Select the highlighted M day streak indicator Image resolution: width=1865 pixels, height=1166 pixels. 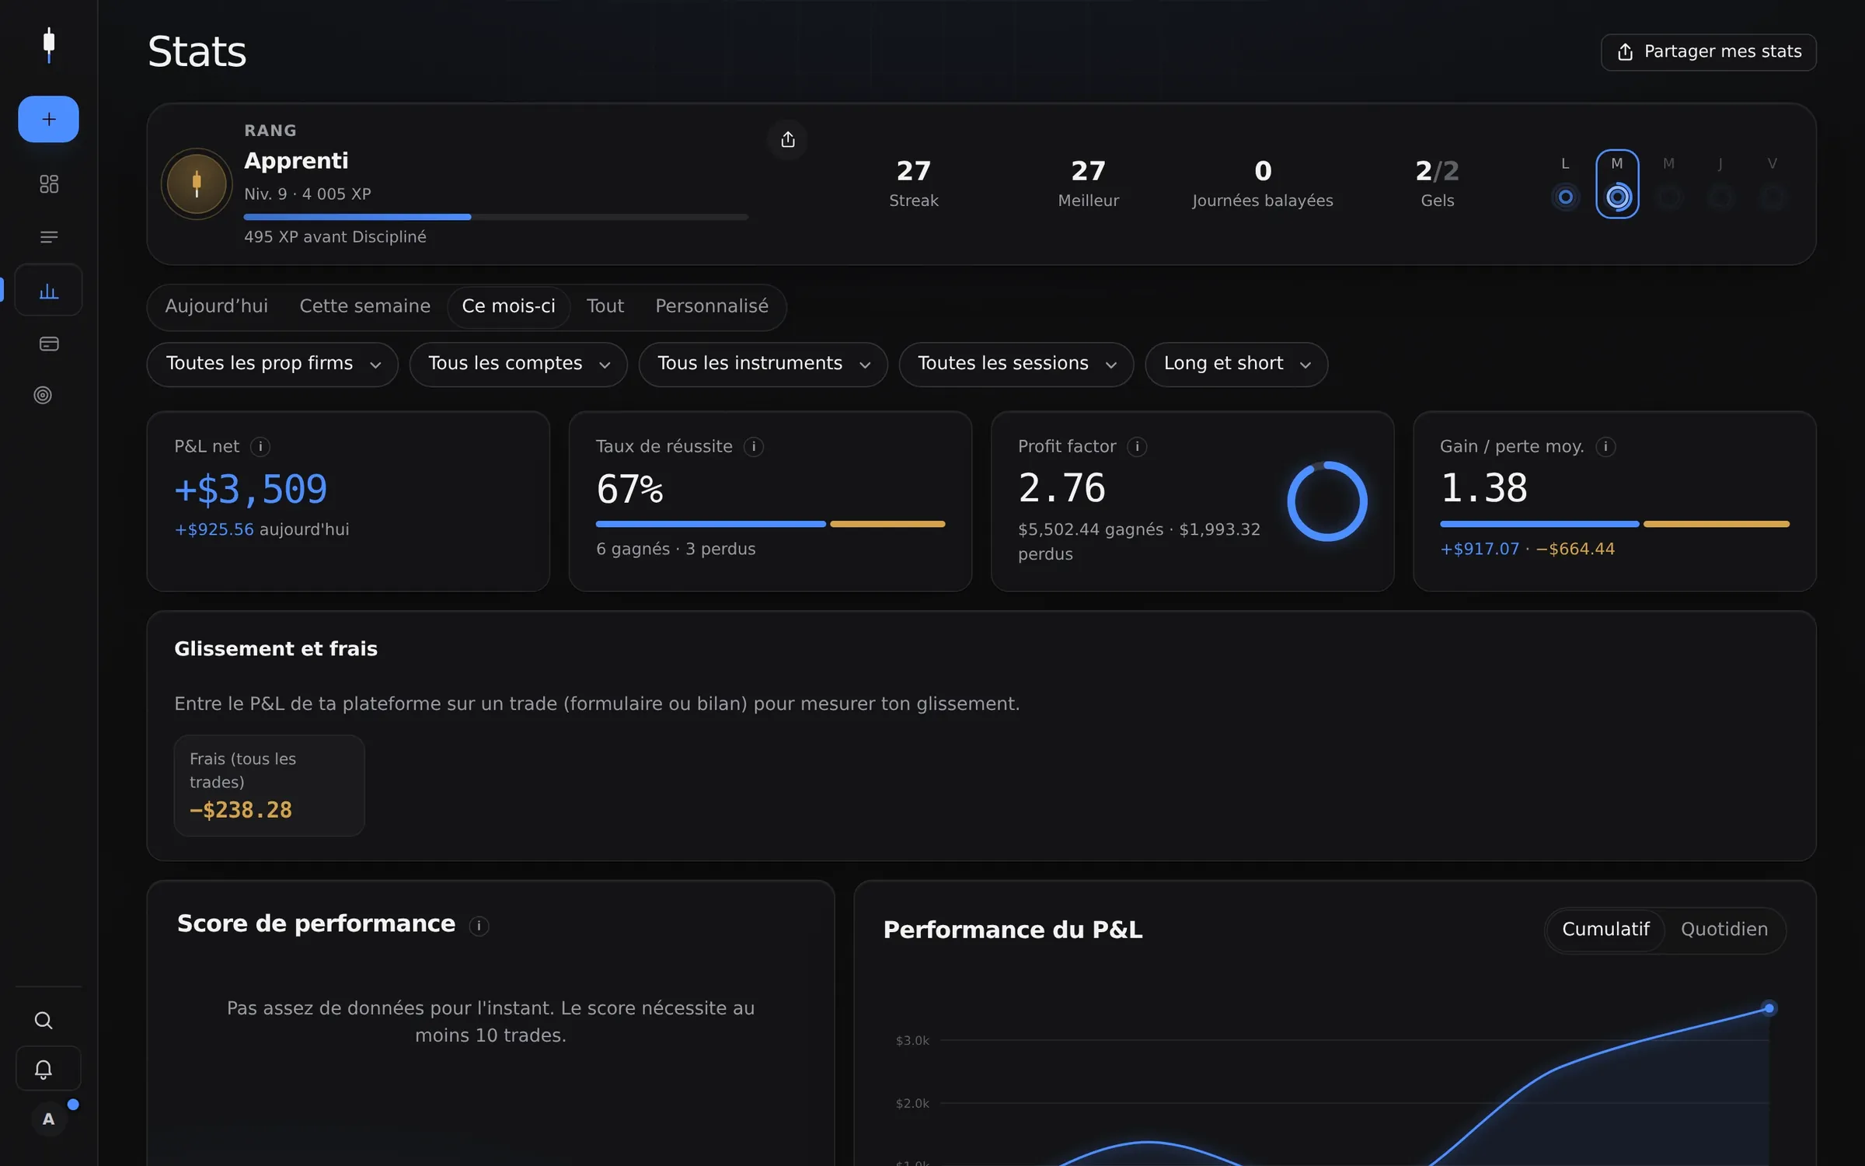[x=1617, y=183]
